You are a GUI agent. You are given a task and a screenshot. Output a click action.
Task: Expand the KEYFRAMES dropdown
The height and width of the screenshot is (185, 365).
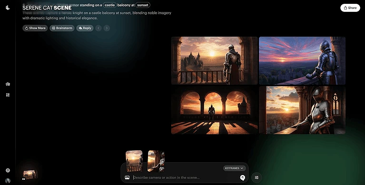click(234, 168)
